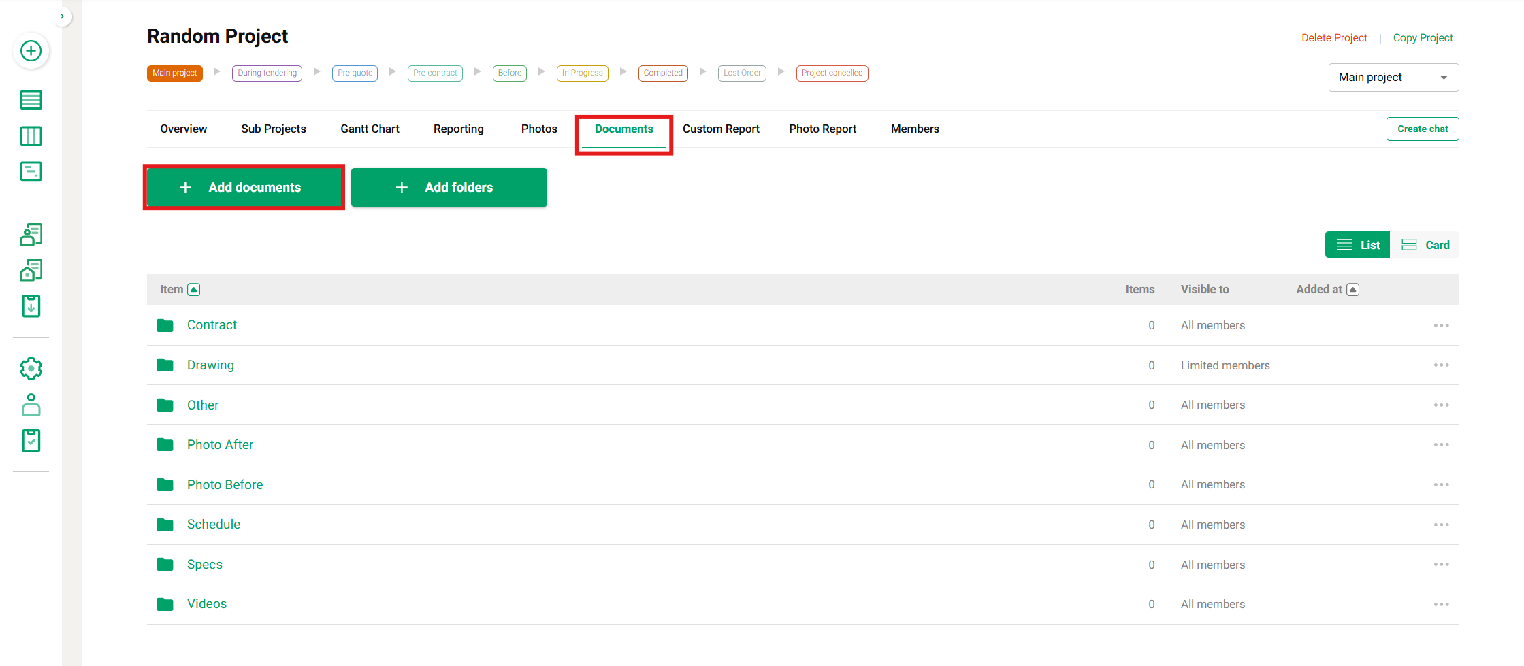Click the Delete Project link
1524x666 pixels.
pyautogui.click(x=1334, y=38)
